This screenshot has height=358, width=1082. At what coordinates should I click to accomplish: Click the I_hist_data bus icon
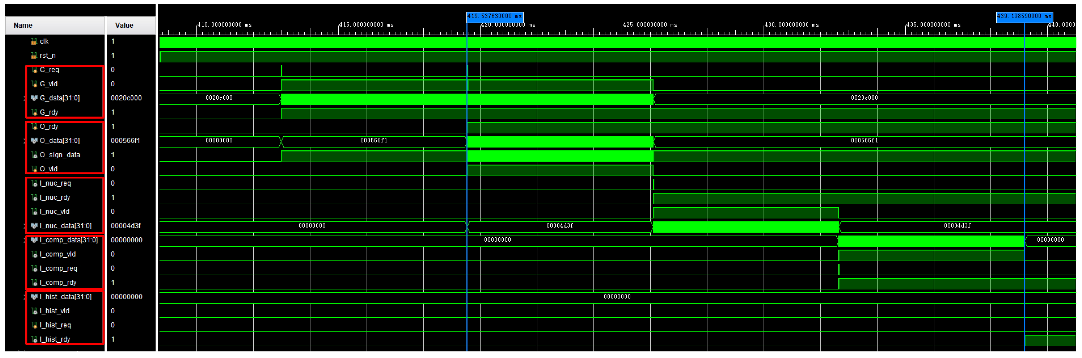(x=34, y=297)
